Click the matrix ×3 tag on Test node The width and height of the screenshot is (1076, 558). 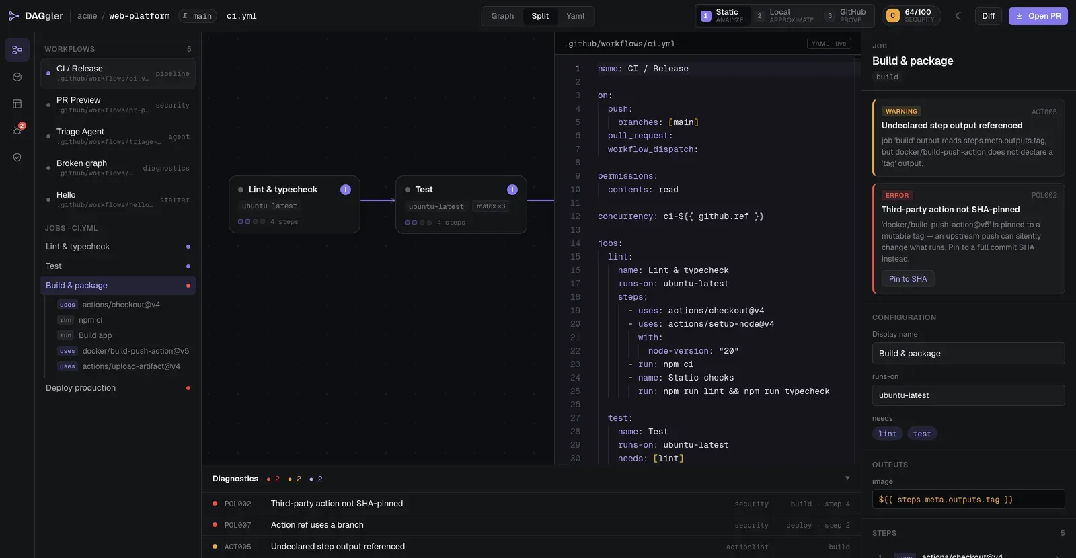click(x=491, y=206)
